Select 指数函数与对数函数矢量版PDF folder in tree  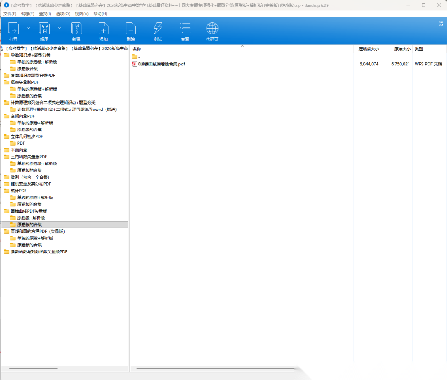coord(38,252)
